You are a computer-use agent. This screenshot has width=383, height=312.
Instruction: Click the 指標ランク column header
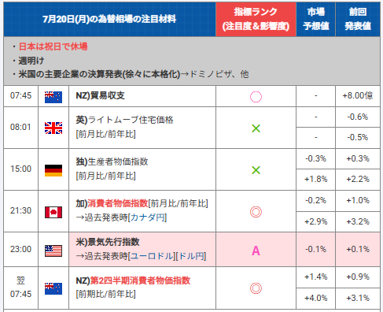tap(256, 19)
